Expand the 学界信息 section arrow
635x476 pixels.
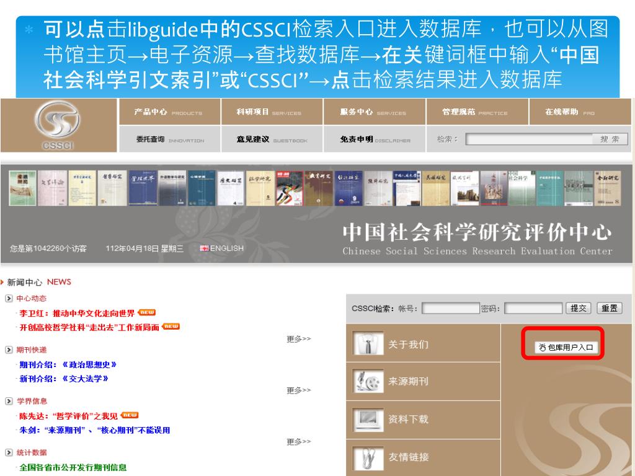(x=9, y=401)
